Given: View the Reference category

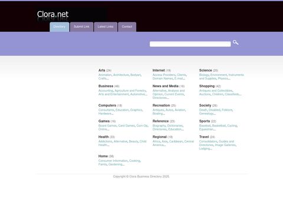Looking at the screenshot, I should 160,121.
